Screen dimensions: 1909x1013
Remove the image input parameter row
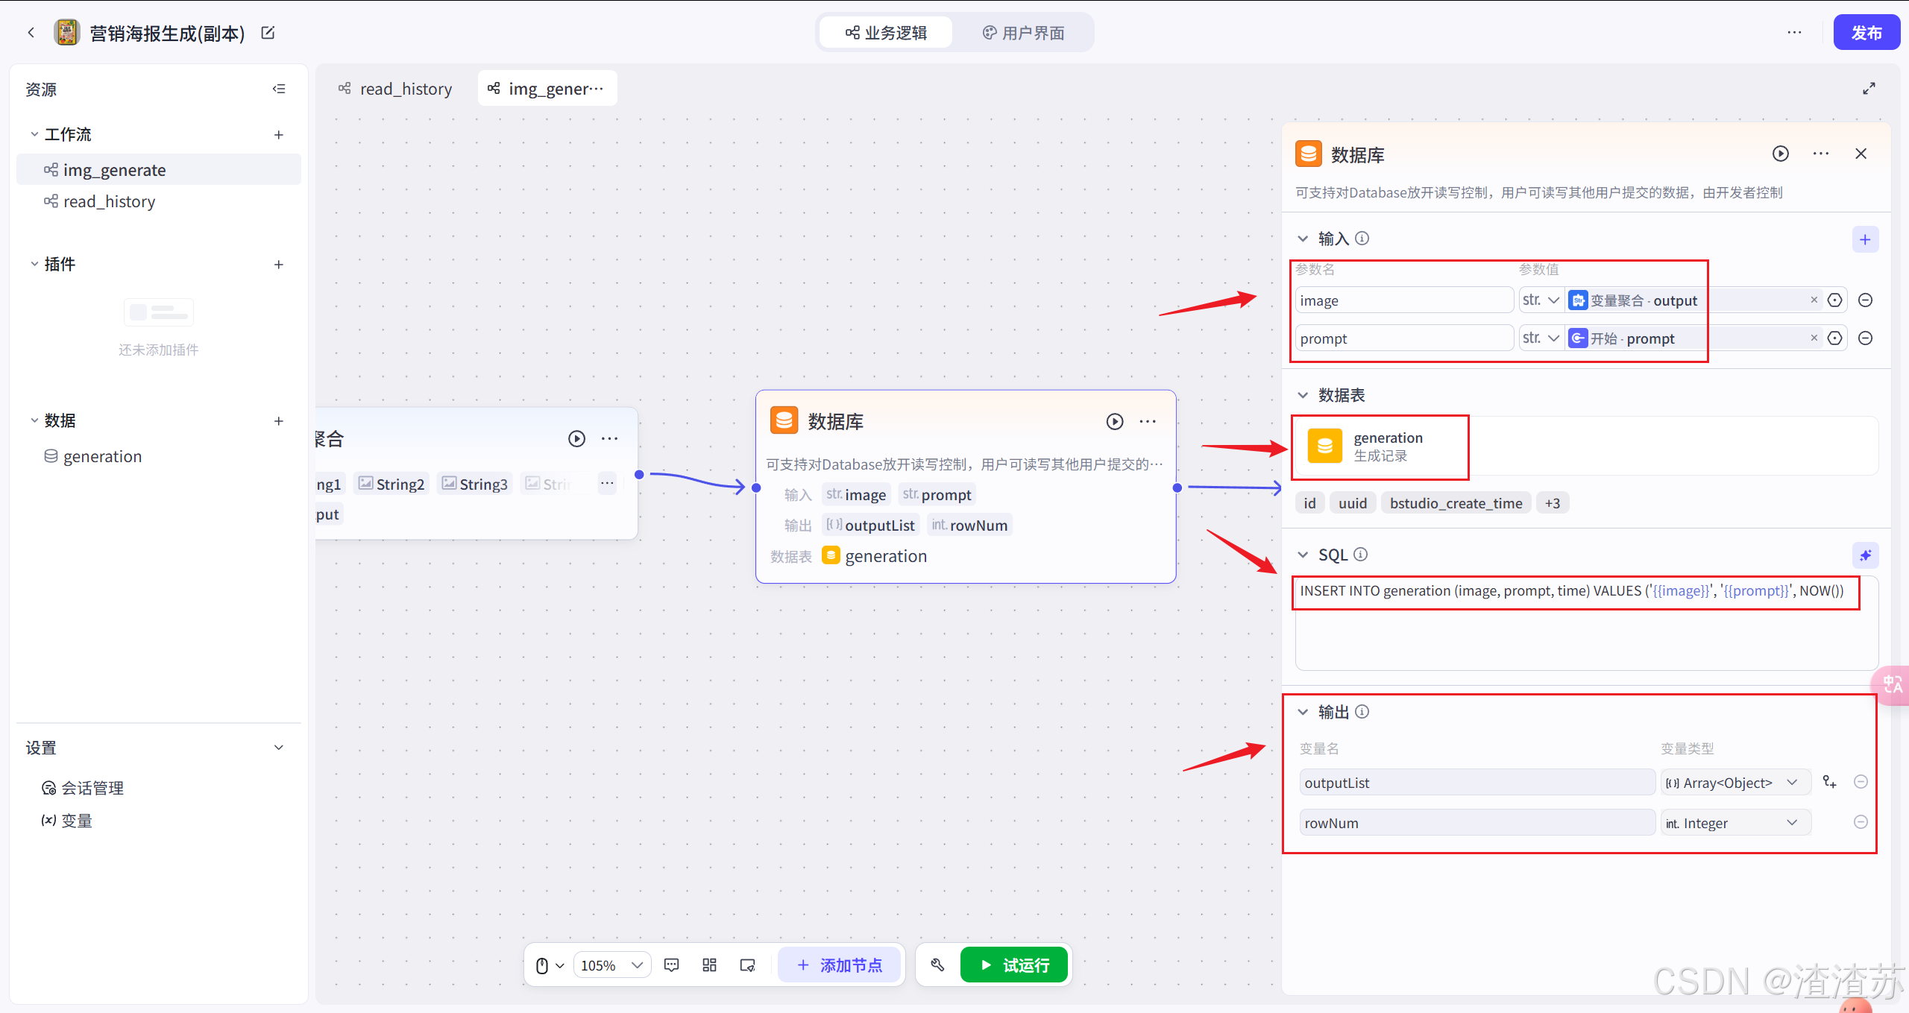pyautogui.click(x=1865, y=300)
